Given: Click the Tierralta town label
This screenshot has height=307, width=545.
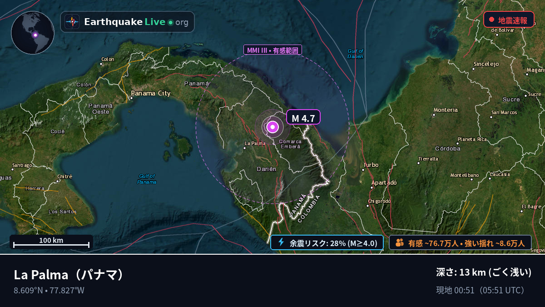Looking at the screenshot, I should point(428,159).
